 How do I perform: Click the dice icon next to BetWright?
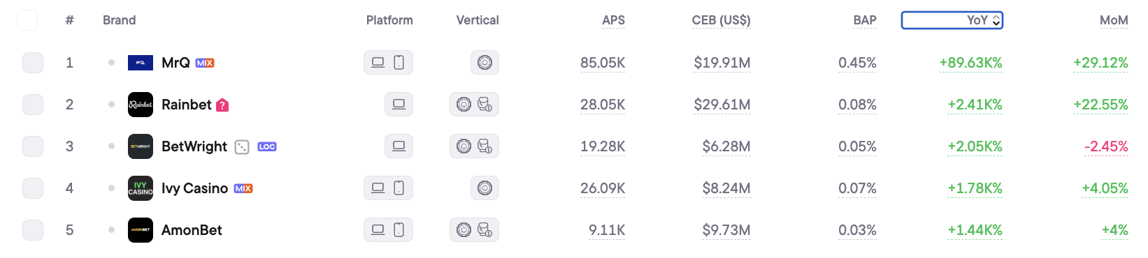pyautogui.click(x=242, y=147)
